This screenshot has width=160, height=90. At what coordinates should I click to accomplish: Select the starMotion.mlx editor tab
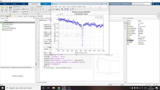(43, 20)
